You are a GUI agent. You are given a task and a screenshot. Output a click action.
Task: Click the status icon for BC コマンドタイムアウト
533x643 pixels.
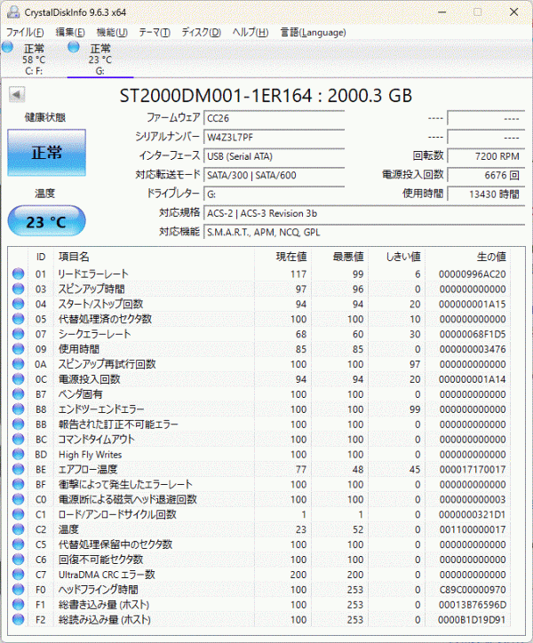pyautogui.click(x=18, y=440)
